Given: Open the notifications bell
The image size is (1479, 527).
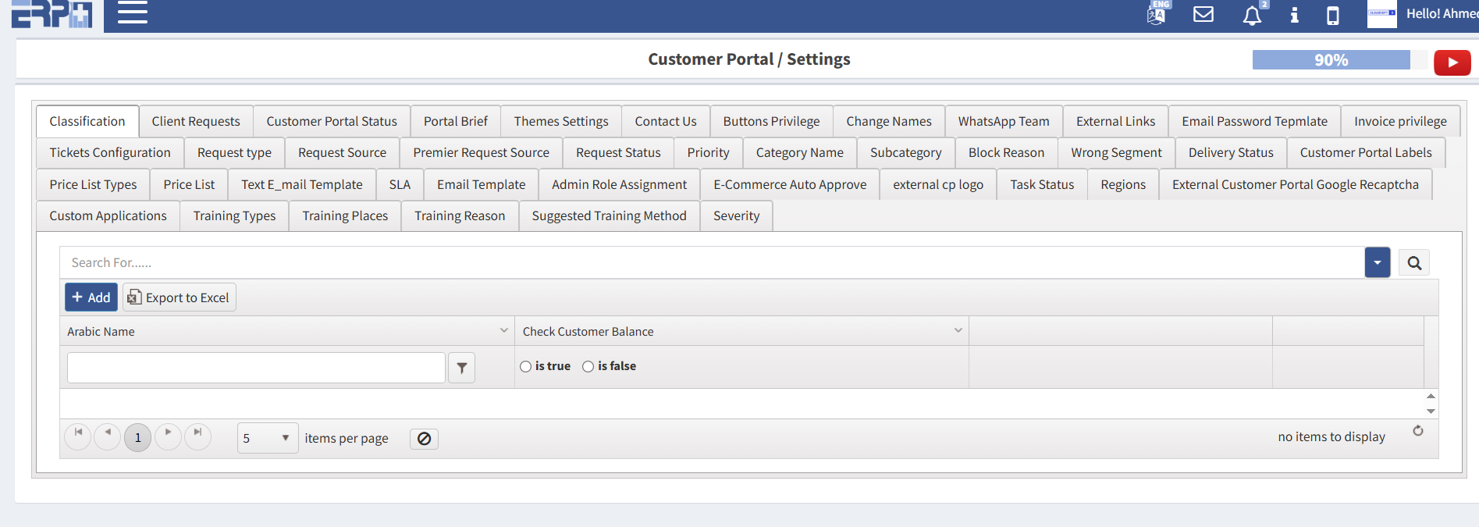Looking at the screenshot, I should (x=1252, y=16).
